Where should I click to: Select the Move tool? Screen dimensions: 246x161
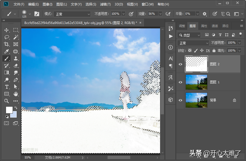point(7,30)
